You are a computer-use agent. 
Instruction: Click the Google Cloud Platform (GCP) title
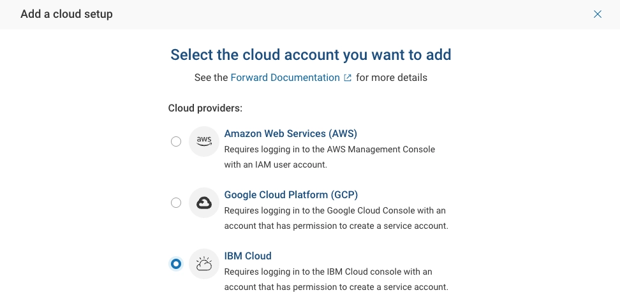tap(291, 195)
